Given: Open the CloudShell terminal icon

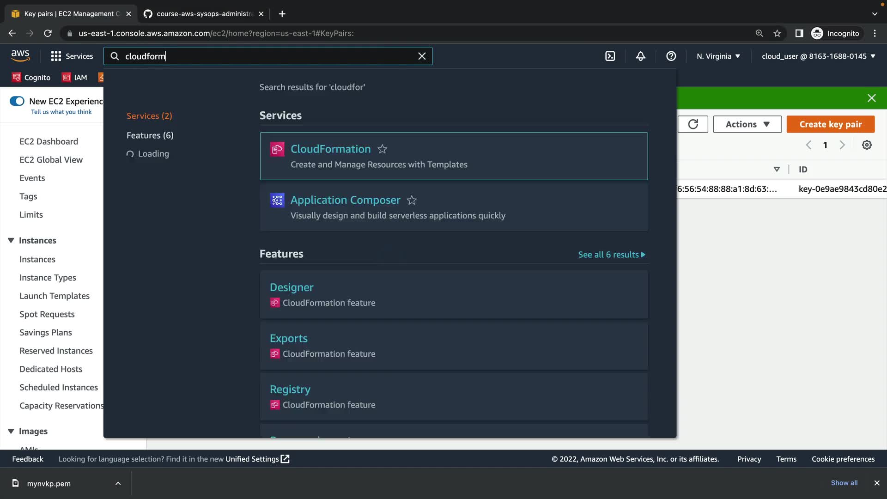Looking at the screenshot, I should click(610, 56).
